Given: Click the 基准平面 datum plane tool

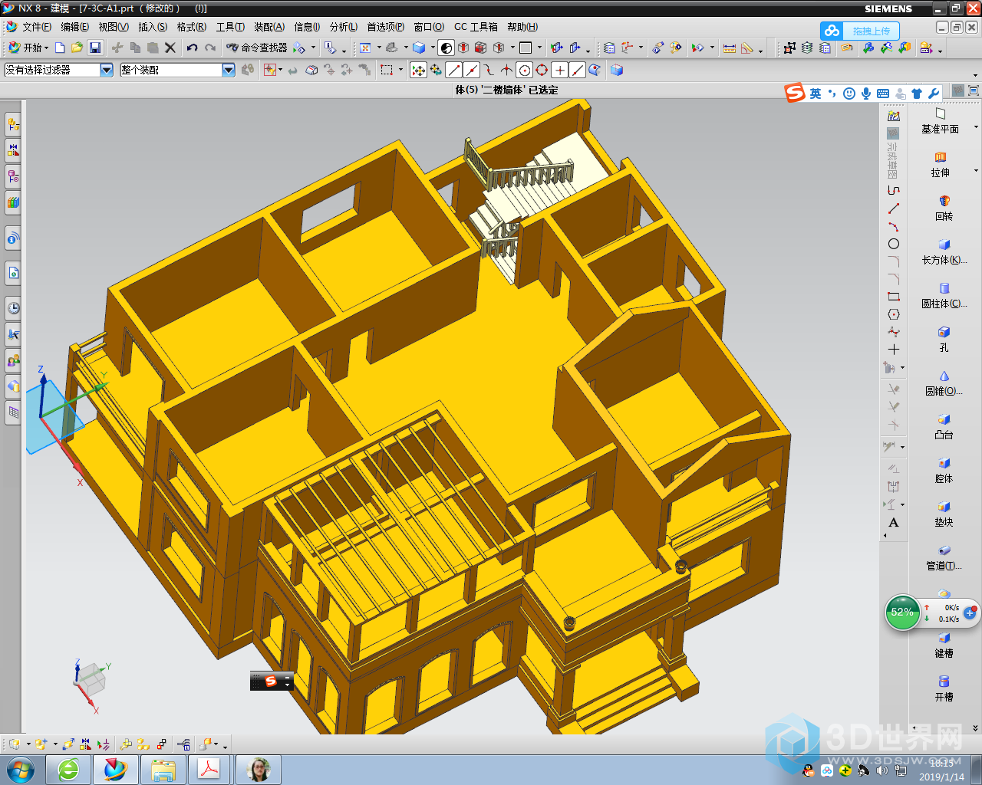Looking at the screenshot, I should pos(941,121).
